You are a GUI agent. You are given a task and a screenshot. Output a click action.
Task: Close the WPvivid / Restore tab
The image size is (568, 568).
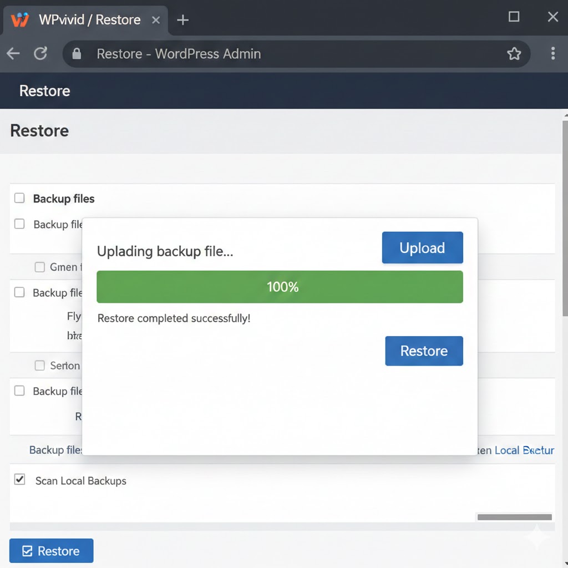pyautogui.click(x=156, y=20)
